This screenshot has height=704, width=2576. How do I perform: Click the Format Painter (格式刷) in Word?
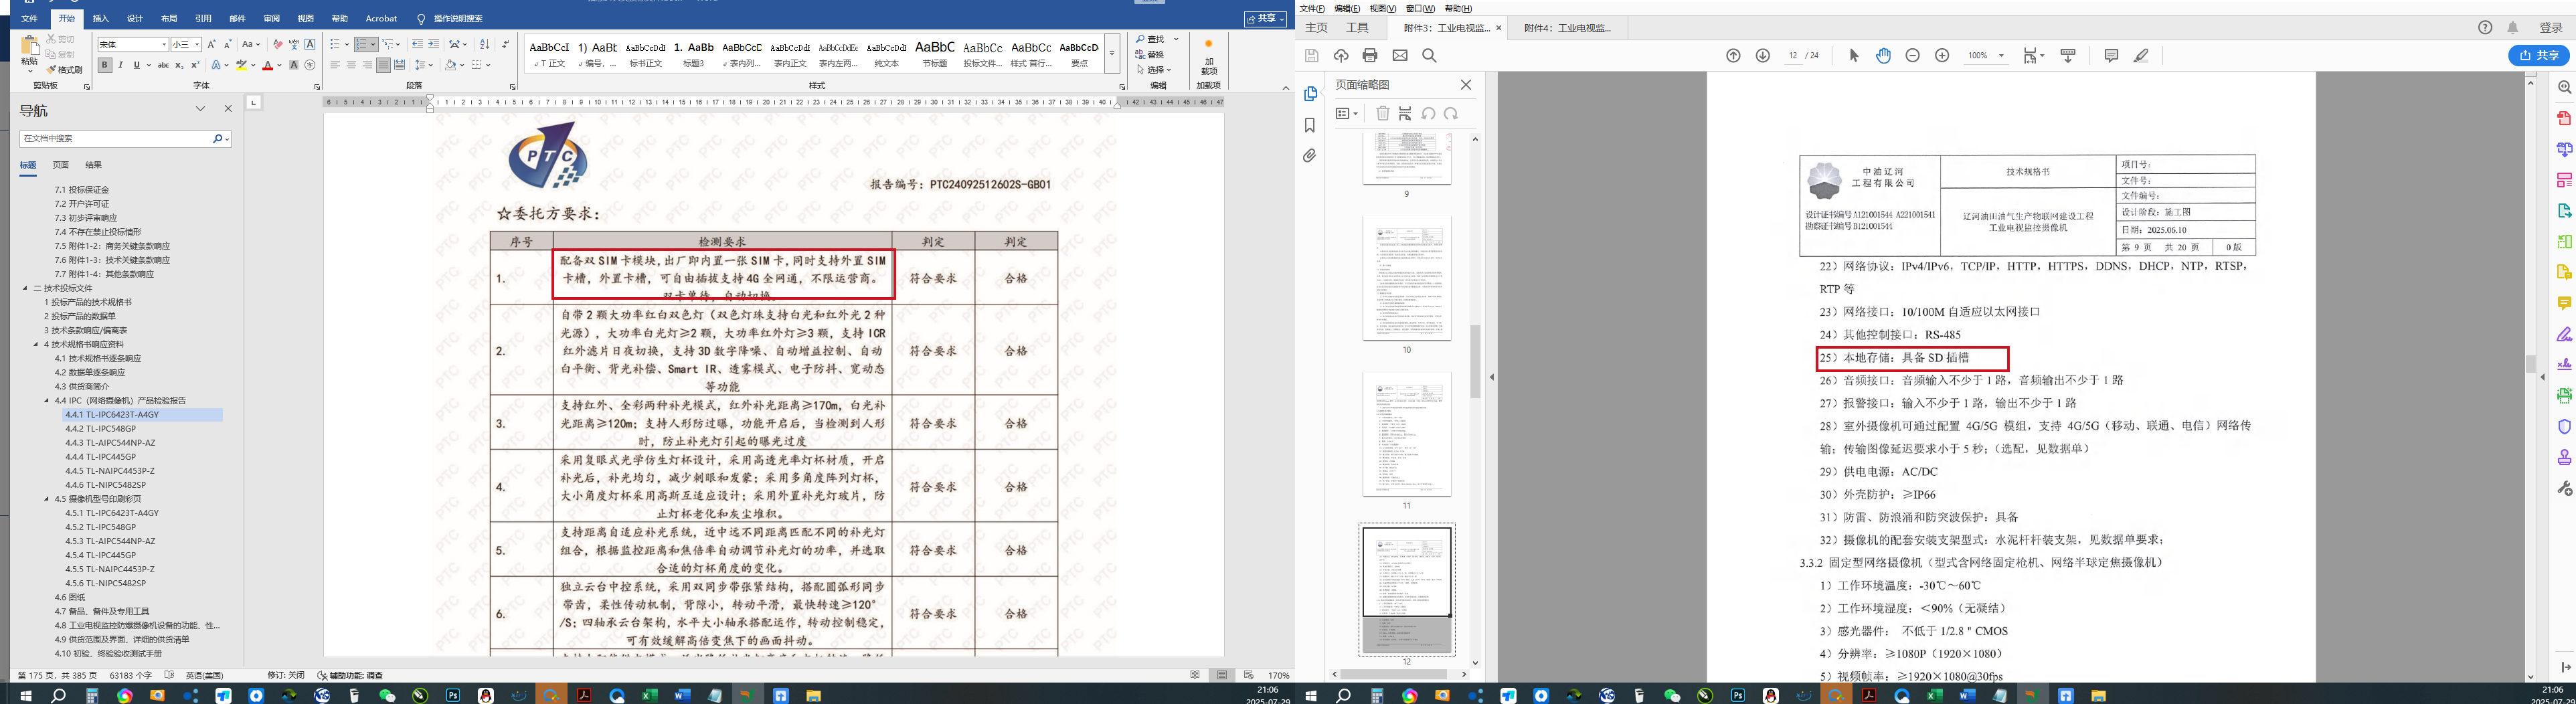[x=64, y=70]
